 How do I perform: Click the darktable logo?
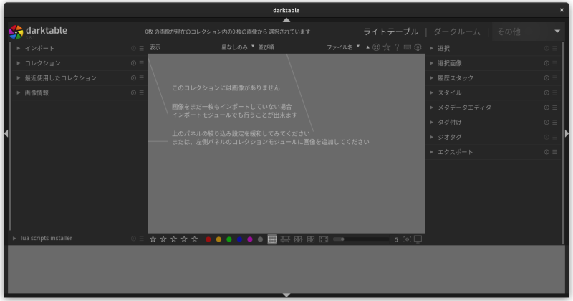point(16,32)
